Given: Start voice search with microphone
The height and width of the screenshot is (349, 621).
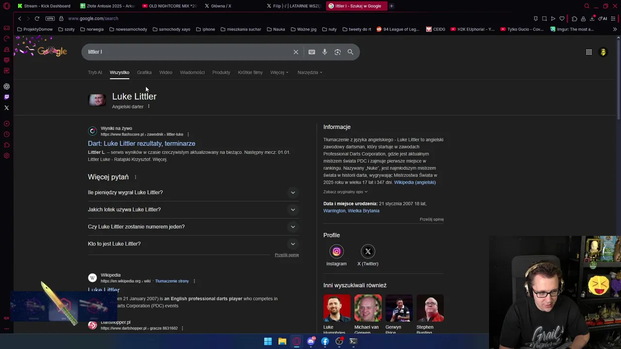Looking at the screenshot, I should point(325,52).
